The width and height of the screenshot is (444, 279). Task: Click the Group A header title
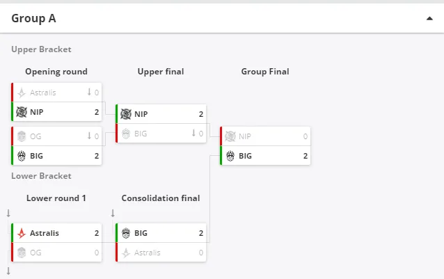(x=33, y=18)
